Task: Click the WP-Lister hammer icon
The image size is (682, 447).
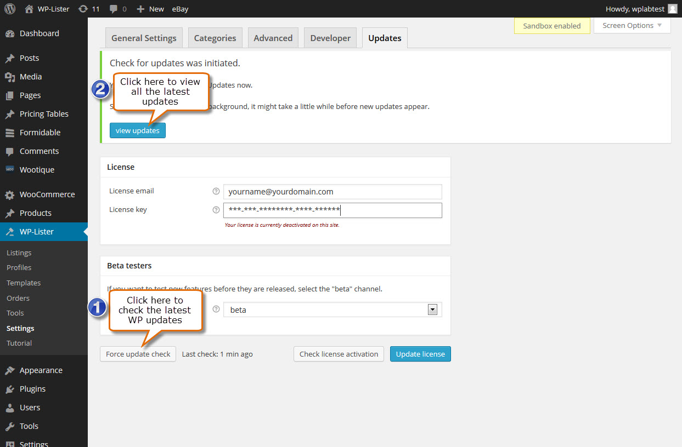Action: point(10,232)
